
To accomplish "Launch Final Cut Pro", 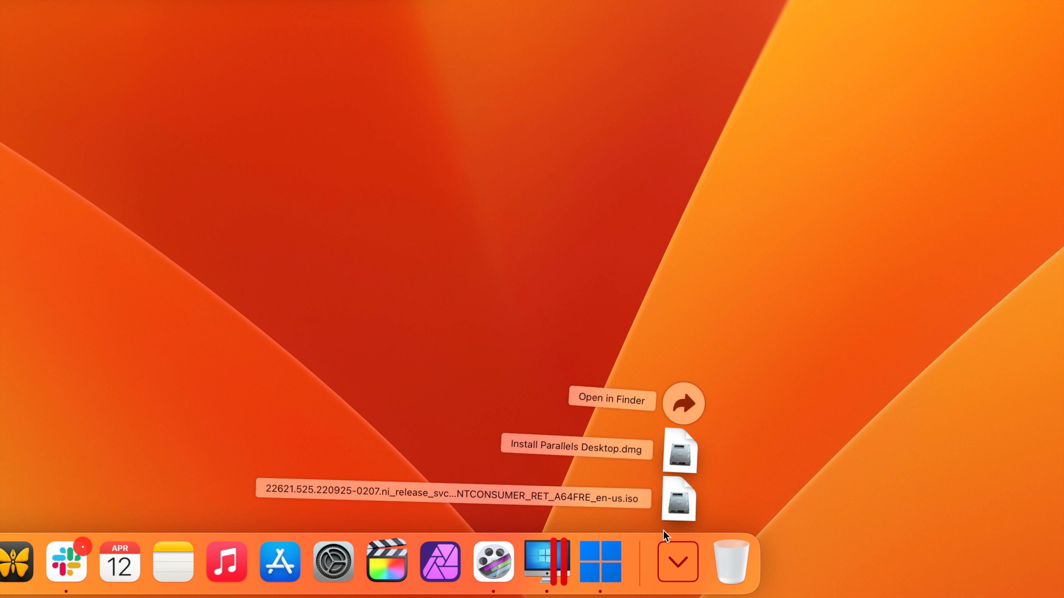I will pos(387,562).
